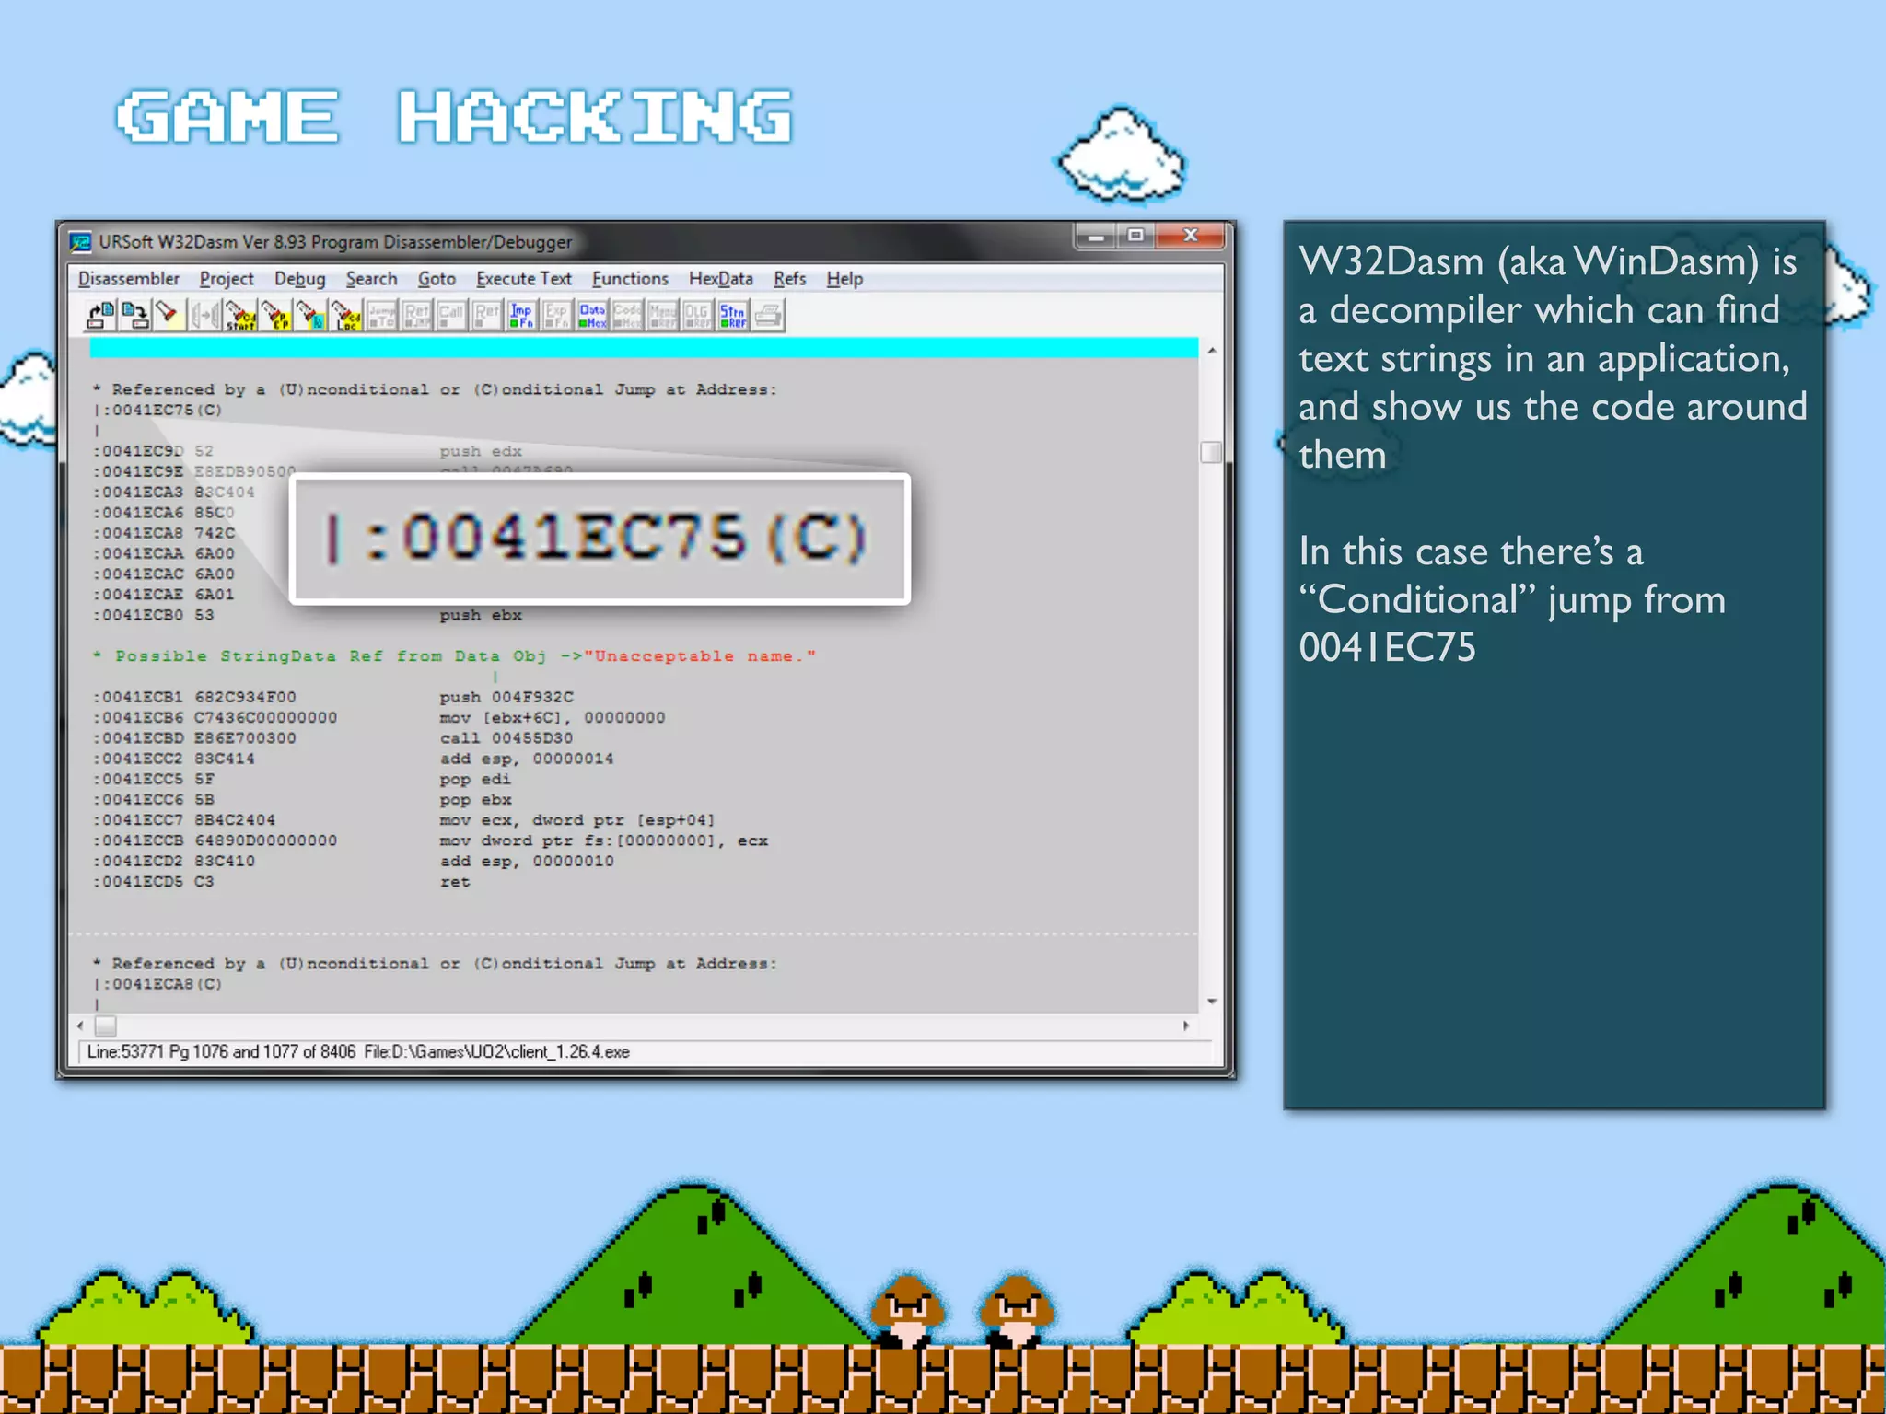Open the Data Hex display

tap(592, 316)
